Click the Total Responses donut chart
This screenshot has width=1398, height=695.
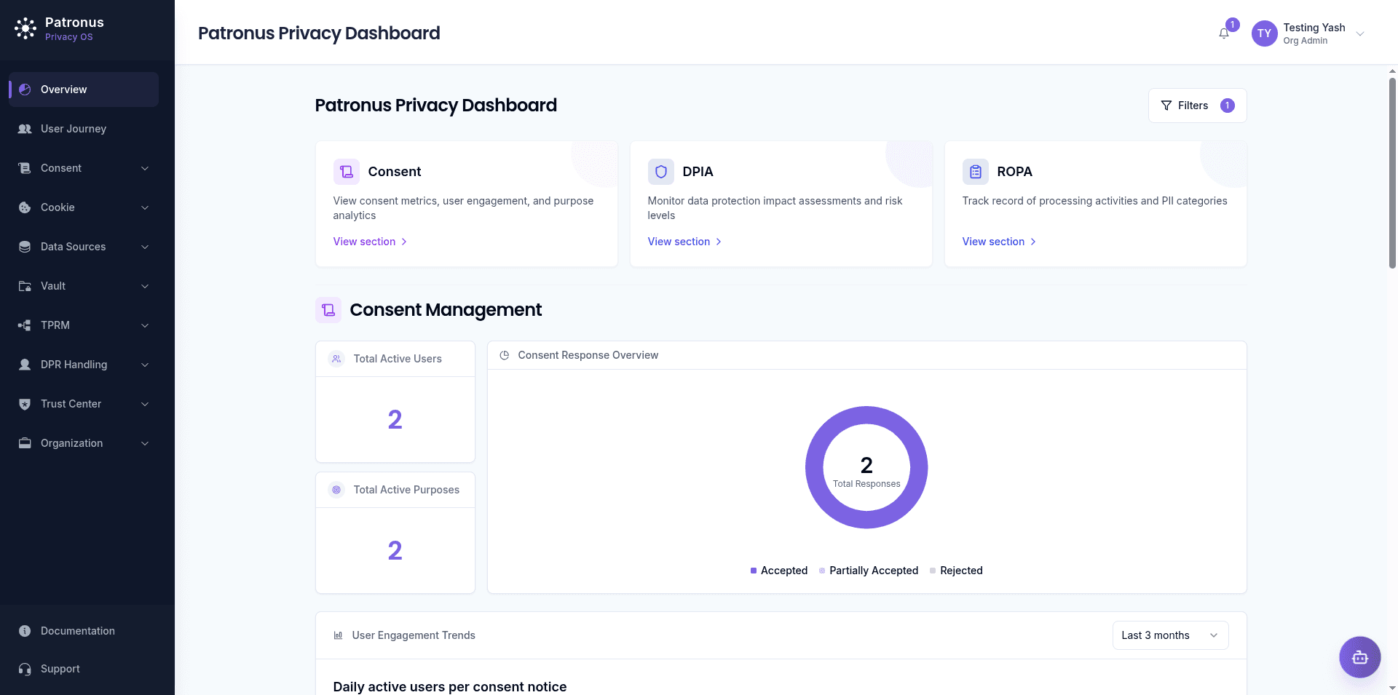(x=866, y=467)
